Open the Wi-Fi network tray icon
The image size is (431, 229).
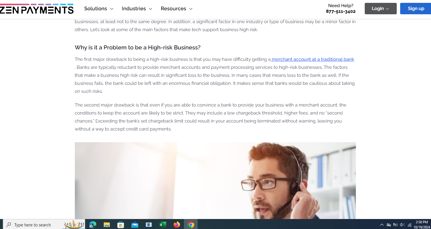tap(409, 225)
